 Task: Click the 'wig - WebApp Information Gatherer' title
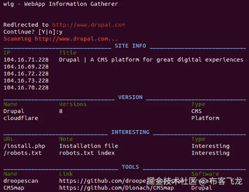click(x=60, y=4)
